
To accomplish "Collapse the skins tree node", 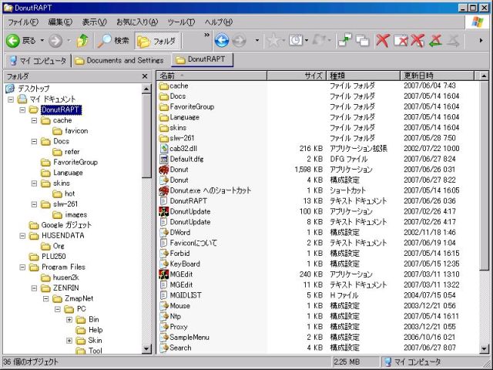I will 34,183.
